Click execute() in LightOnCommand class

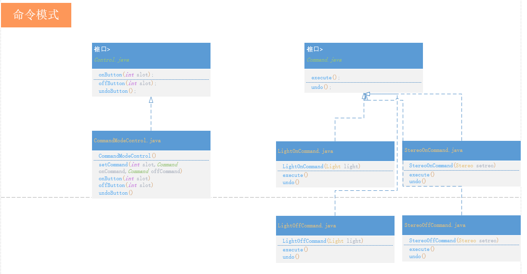[295, 175]
